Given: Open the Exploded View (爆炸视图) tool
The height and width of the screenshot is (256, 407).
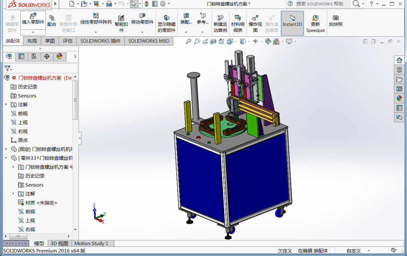Looking at the screenshot, I should click(x=255, y=18).
